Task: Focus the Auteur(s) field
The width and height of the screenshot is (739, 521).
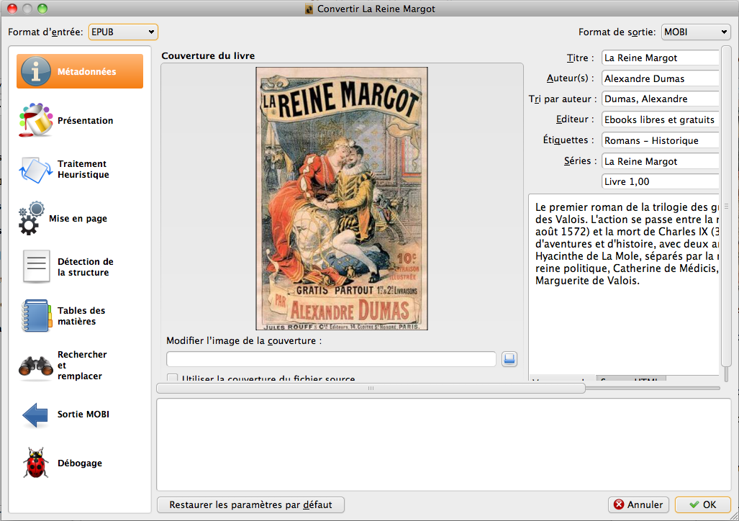Action: click(x=661, y=78)
